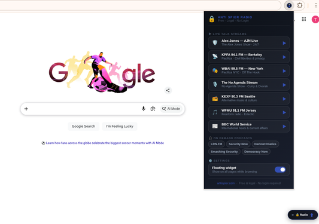Play KPFA 94.1 FM Berkeley stream
The height and width of the screenshot is (224, 319).
click(x=284, y=57)
